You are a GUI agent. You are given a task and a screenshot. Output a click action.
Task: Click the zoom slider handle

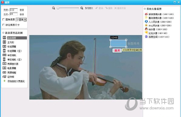pyautogui.click(x=58, y=8)
